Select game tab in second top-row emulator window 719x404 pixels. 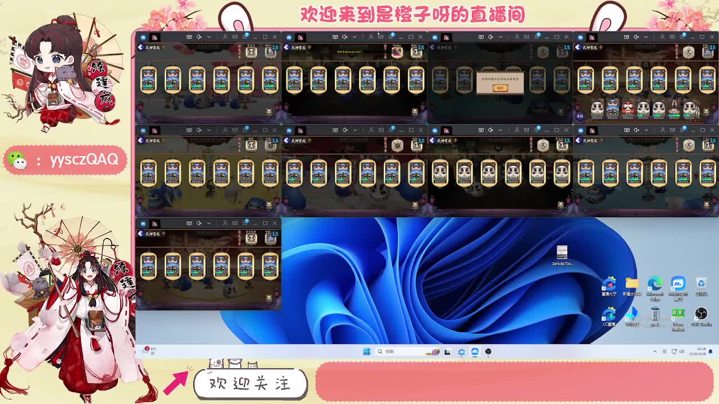pos(301,37)
